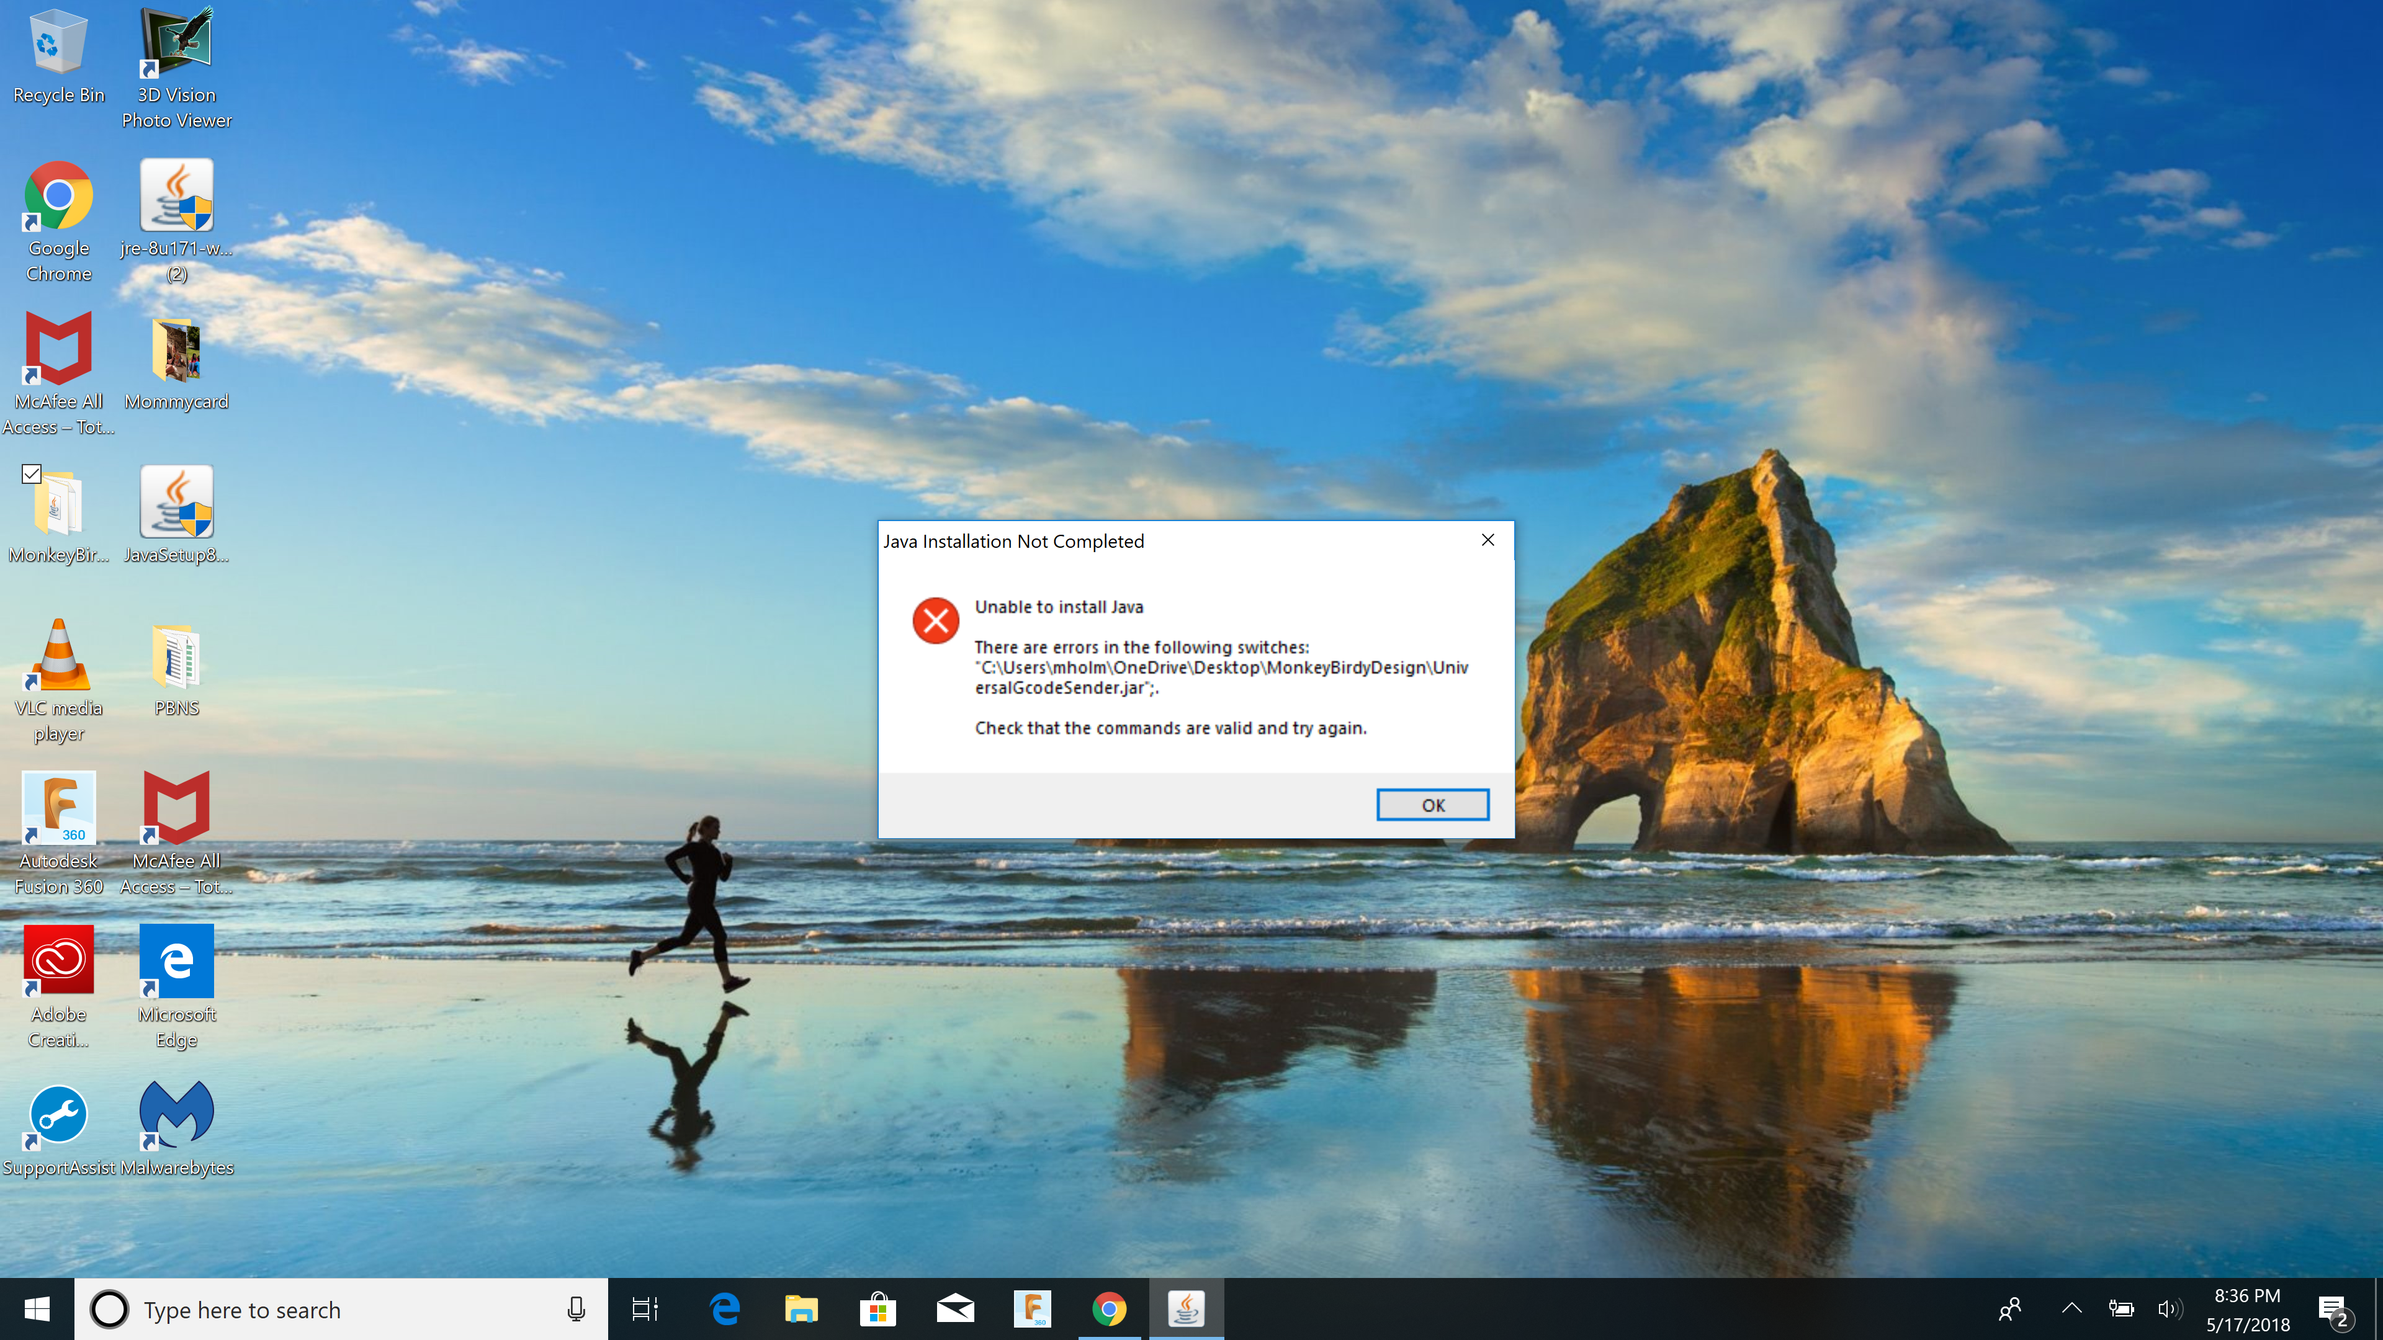Click the Java installer taskbar icon

click(x=1186, y=1310)
